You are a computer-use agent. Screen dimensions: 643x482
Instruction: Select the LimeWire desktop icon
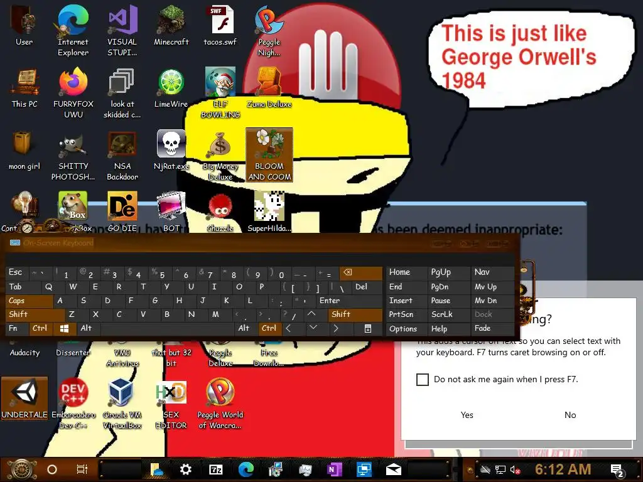point(171,88)
